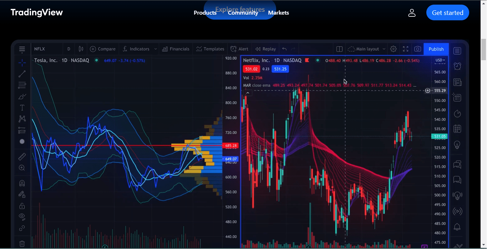The width and height of the screenshot is (487, 249).
Task: Lock all drawings with the padlock toggle
Action: (22, 206)
